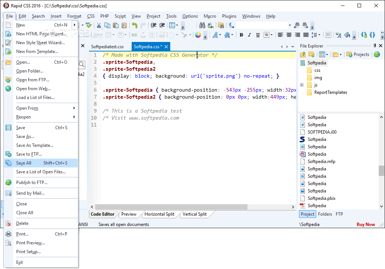The image size is (385, 269).
Task: Toggle underline formatting
Action: tap(258, 35)
